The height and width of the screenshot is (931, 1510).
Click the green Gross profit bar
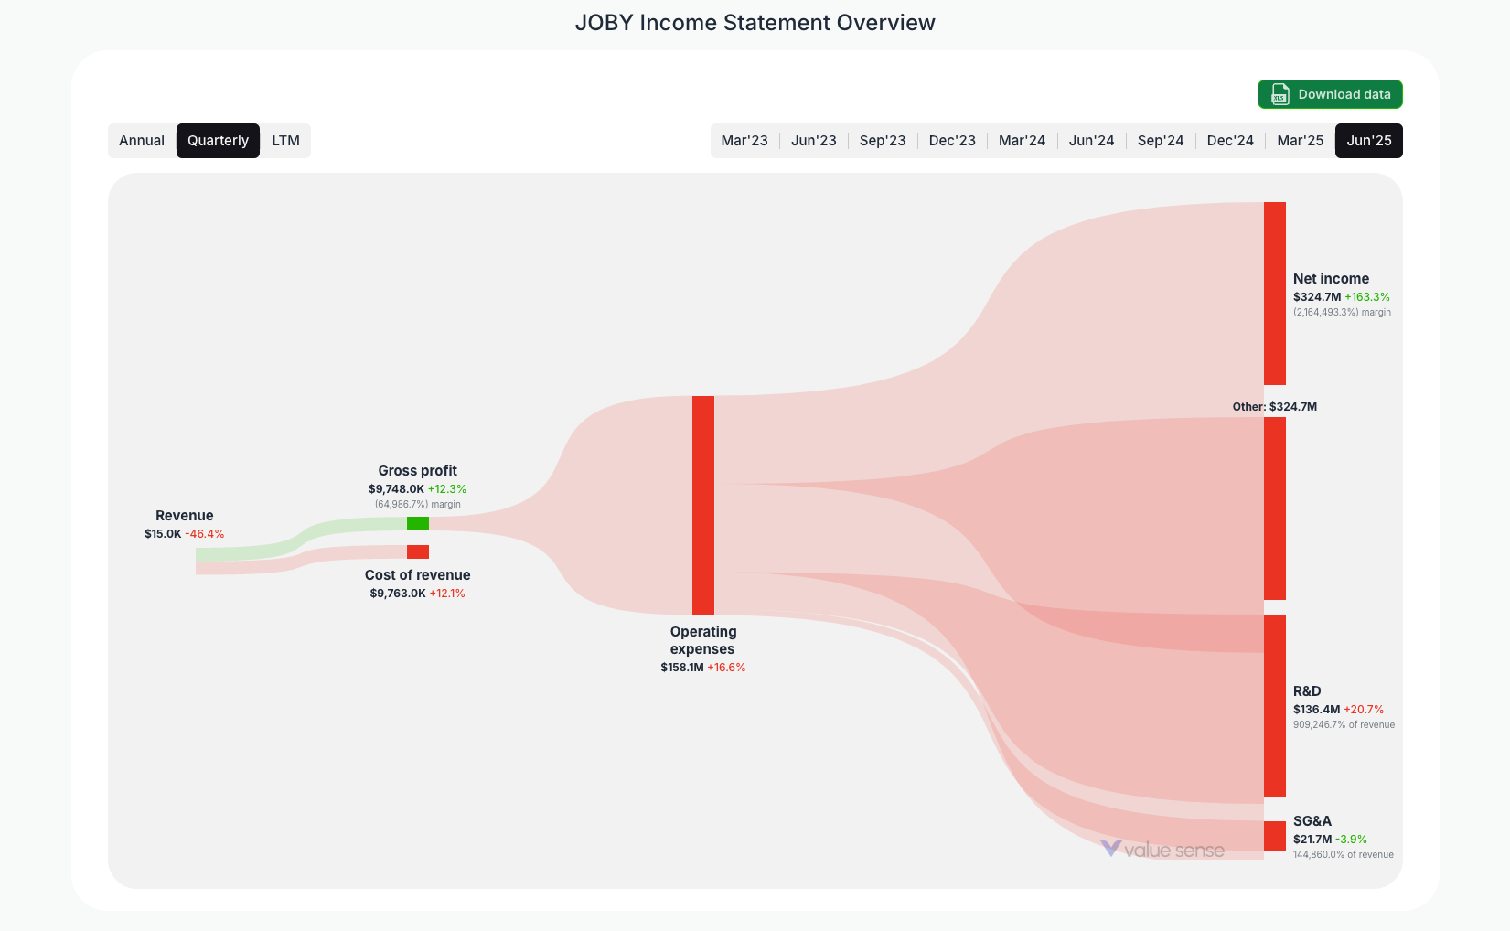[x=418, y=523]
